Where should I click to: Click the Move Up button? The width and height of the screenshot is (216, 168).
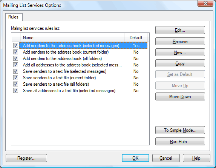[180, 86]
